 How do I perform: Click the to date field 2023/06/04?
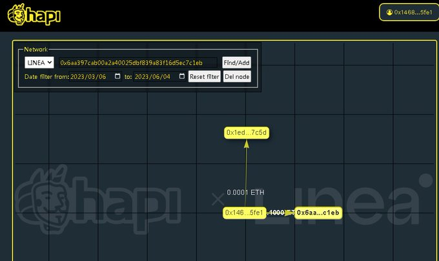pos(159,76)
